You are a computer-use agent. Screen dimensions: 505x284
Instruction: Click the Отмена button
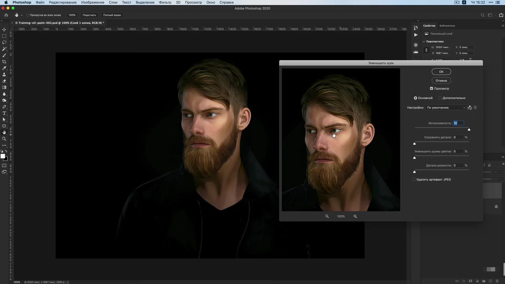(441, 80)
